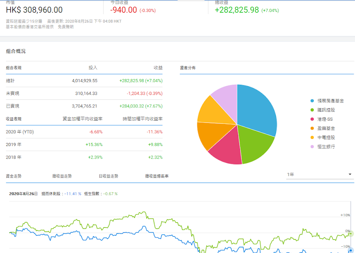Click the 2019 return +15.36%
Image resolution: width=355 pixels, height=253 pixels.
(x=94, y=145)
